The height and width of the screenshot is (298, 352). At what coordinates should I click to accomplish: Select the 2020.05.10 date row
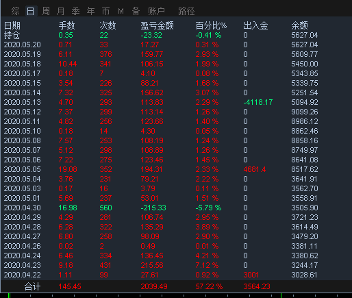coord(23,131)
